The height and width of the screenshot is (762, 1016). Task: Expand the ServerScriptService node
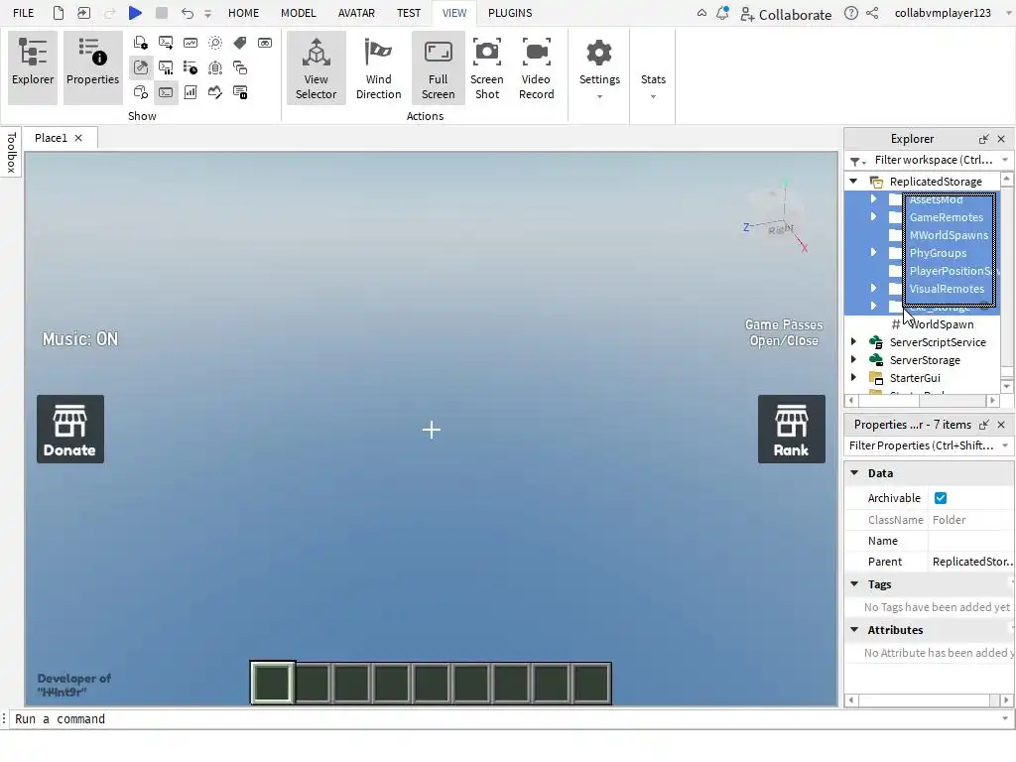click(853, 341)
